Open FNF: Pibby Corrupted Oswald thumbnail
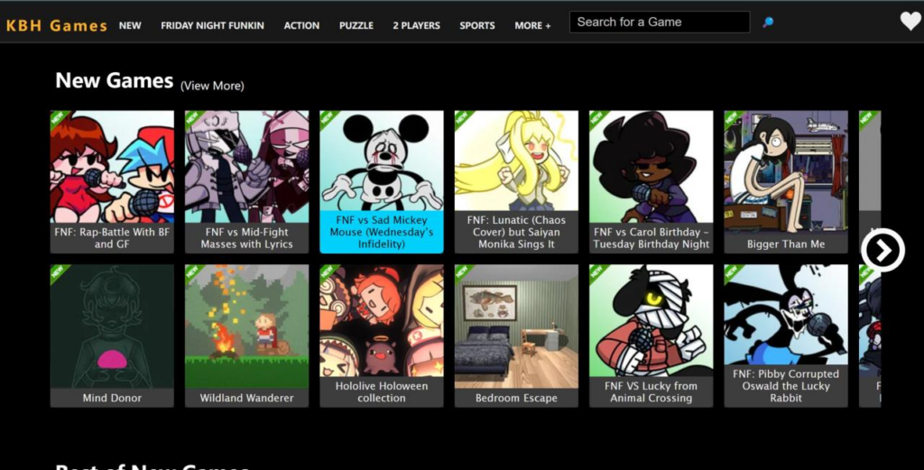Screen dimensions: 924x470 (x=786, y=315)
